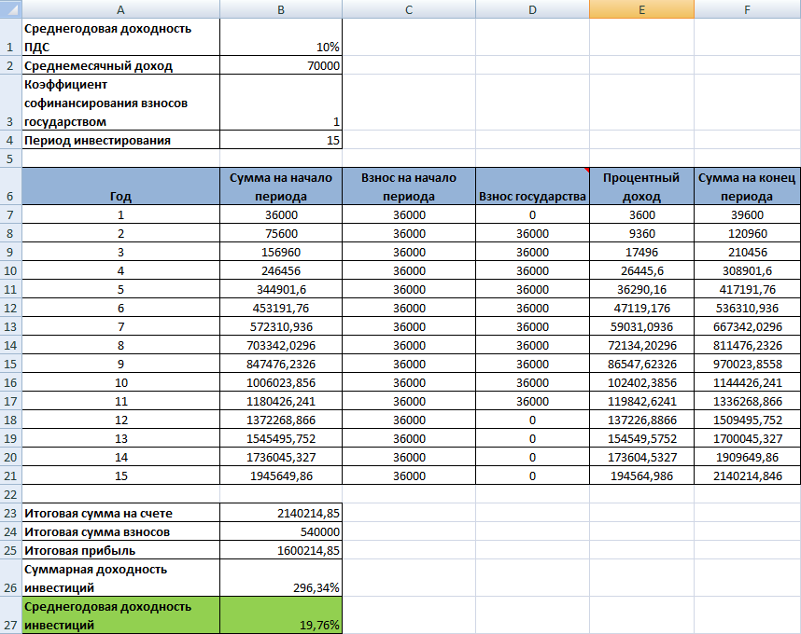This screenshot has width=801, height=634.
Task: Select the 10% yield value cell
Action: 281,37
